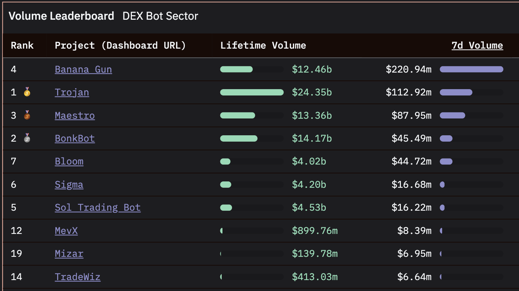Click Maestro's purple 7d volume bar
The height and width of the screenshot is (291, 519).
pyautogui.click(x=452, y=116)
